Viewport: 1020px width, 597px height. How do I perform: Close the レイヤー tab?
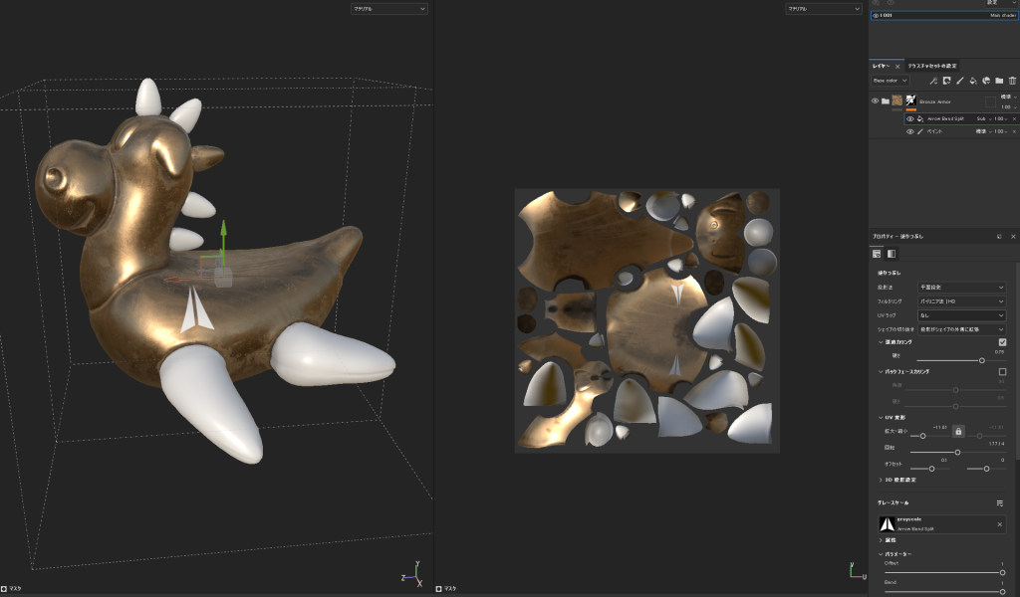[897, 67]
